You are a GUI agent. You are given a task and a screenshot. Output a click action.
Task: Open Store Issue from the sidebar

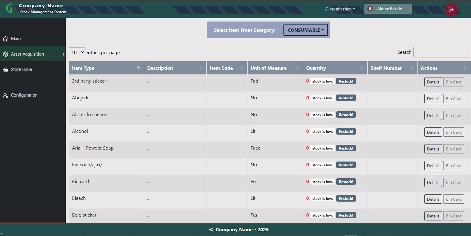point(22,69)
